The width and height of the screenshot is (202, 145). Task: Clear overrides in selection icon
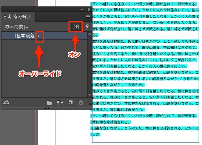60,103
